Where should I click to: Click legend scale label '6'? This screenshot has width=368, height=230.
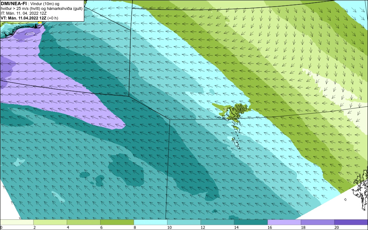coord(102,227)
